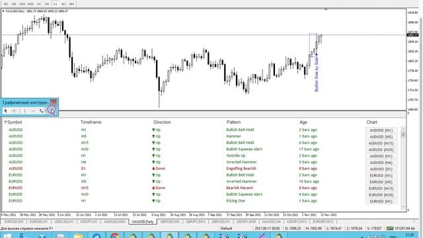Image resolution: width=423 pixels, height=238 pixels.
Task: Sort the scanner by Age column
Action: [303, 122]
